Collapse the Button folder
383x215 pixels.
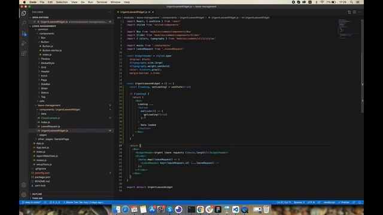pyautogui.click(x=45, y=42)
